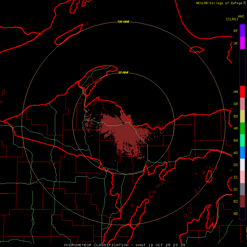The height and width of the screenshot is (247, 247).
Task: Click the NEXLAB-College of DuPage credit text
Action: click(x=219, y=3)
